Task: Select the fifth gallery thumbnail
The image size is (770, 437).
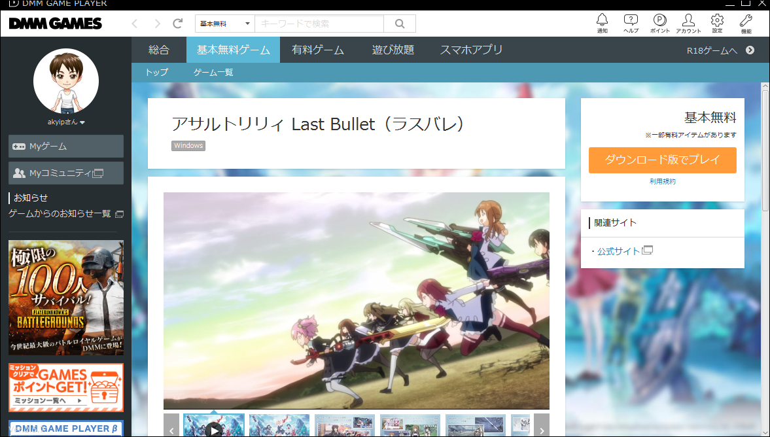Action: click(476, 426)
